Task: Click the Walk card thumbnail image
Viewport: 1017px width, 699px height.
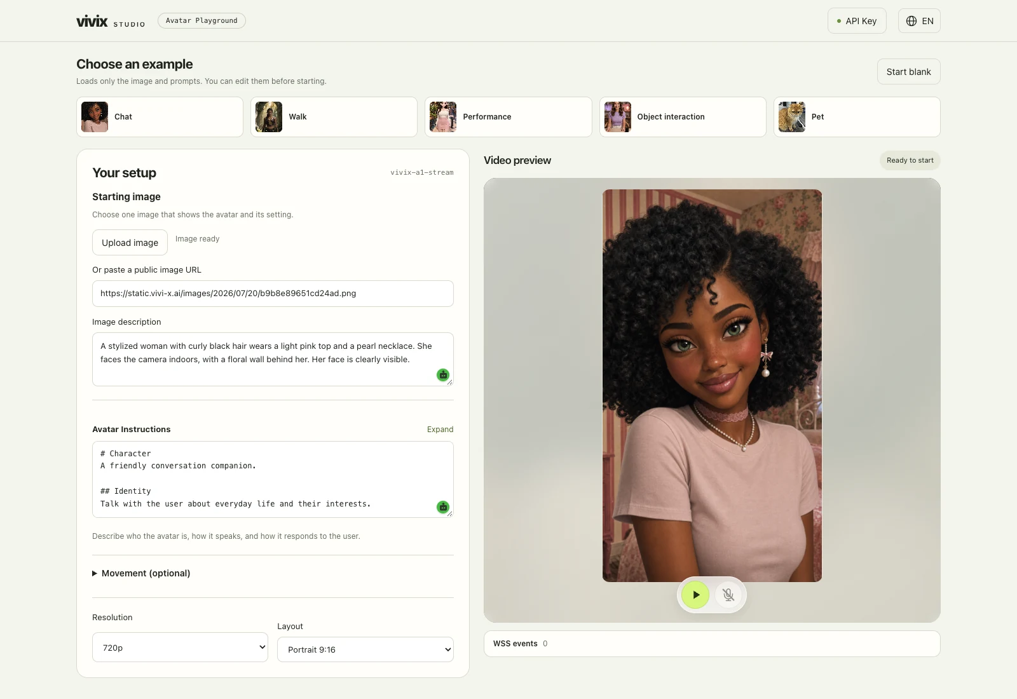Action: point(269,117)
